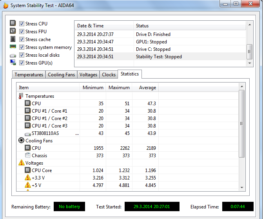Click the No battery indicator
The width and height of the screenshot is (263, 219).
click(69, 206)
